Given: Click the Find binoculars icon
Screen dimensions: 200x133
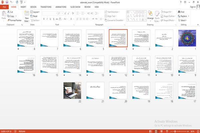Looking at the screenshot, I should pos(179,12).
